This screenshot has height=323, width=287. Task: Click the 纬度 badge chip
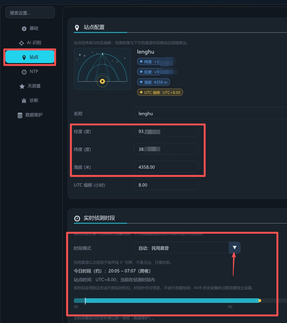pos(156,62)
